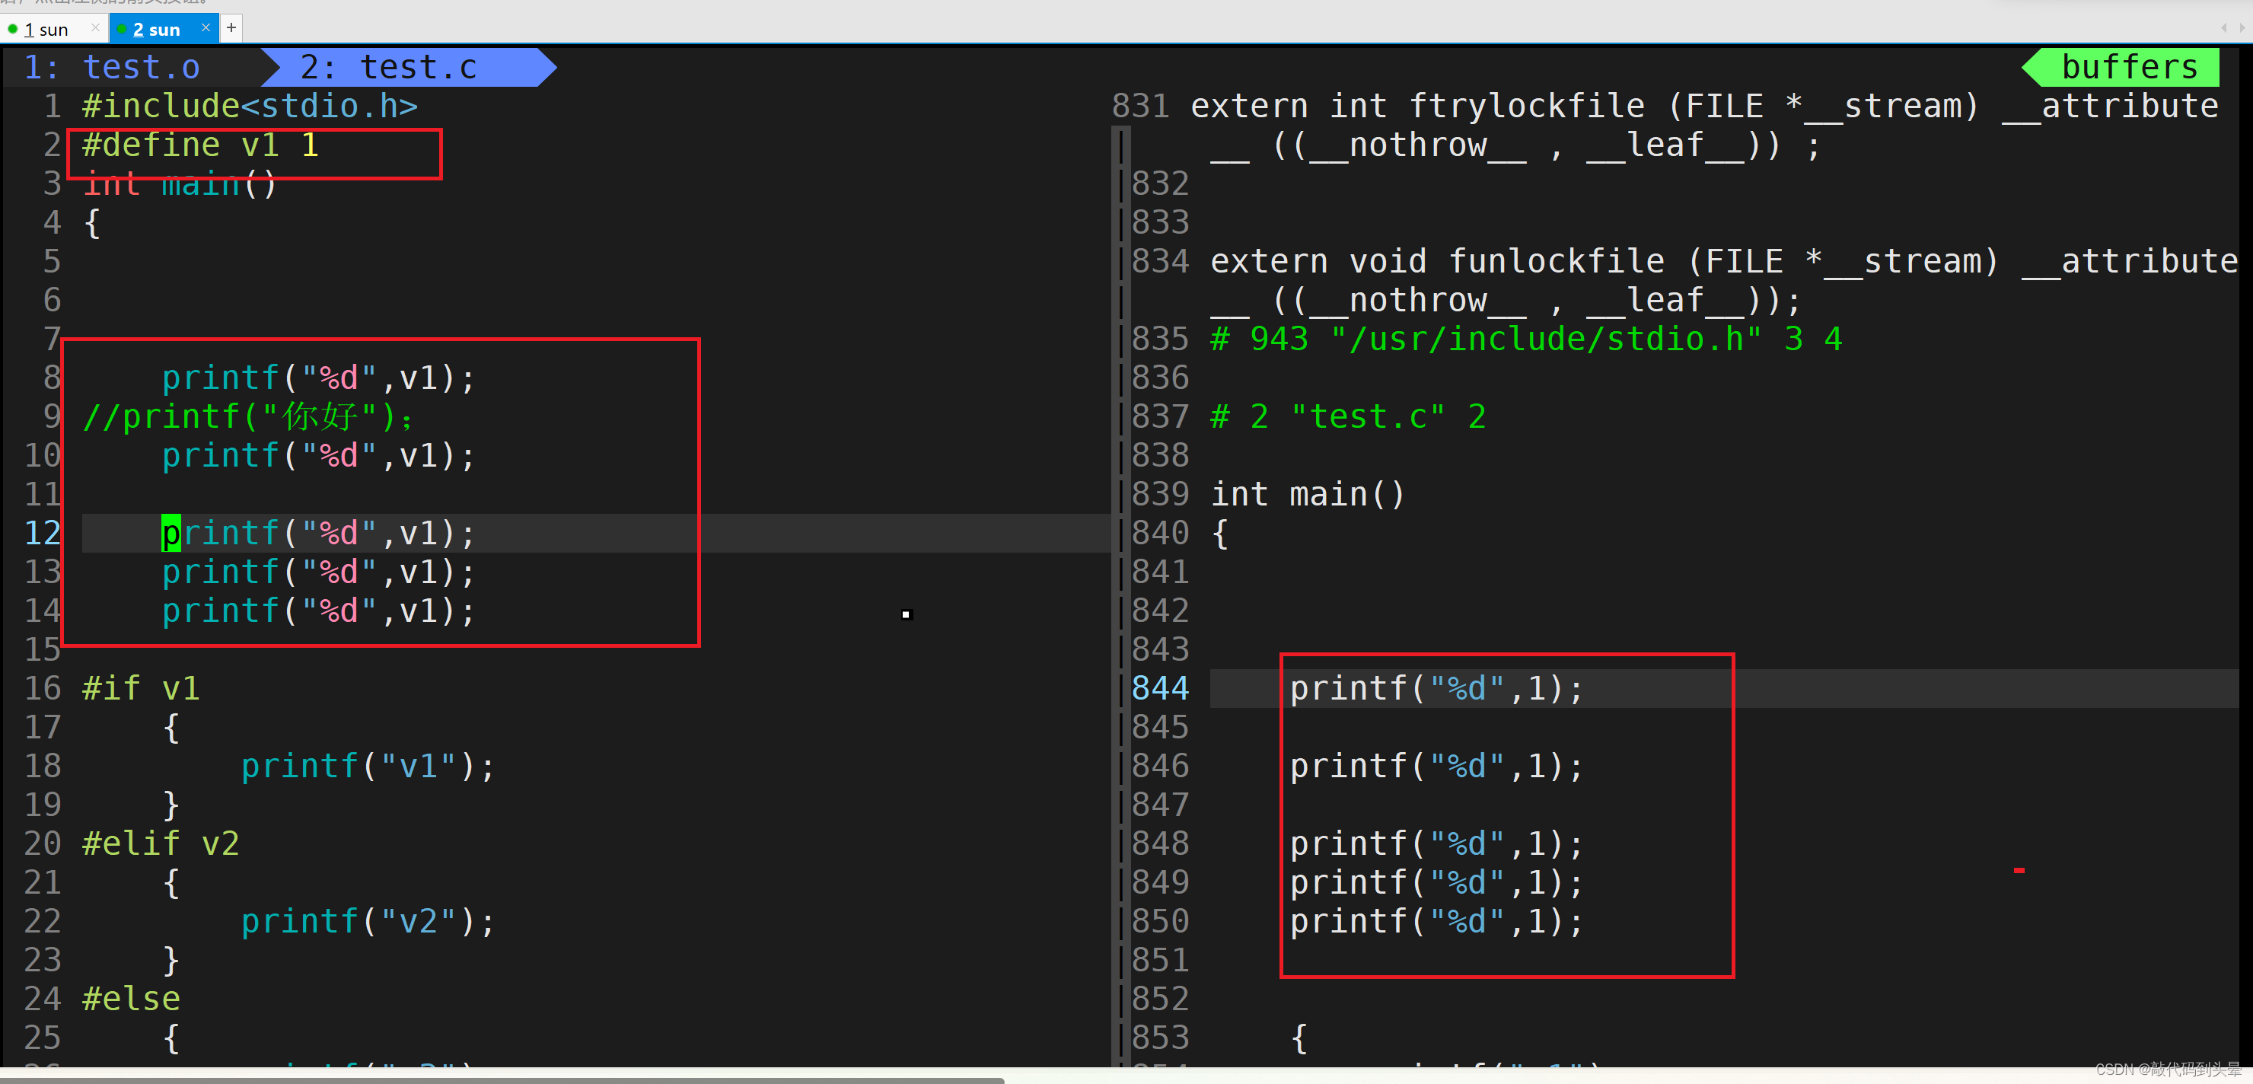Click the 'printf("v2");' statement
The image size is (2253, 1084).
pos(368,921)
